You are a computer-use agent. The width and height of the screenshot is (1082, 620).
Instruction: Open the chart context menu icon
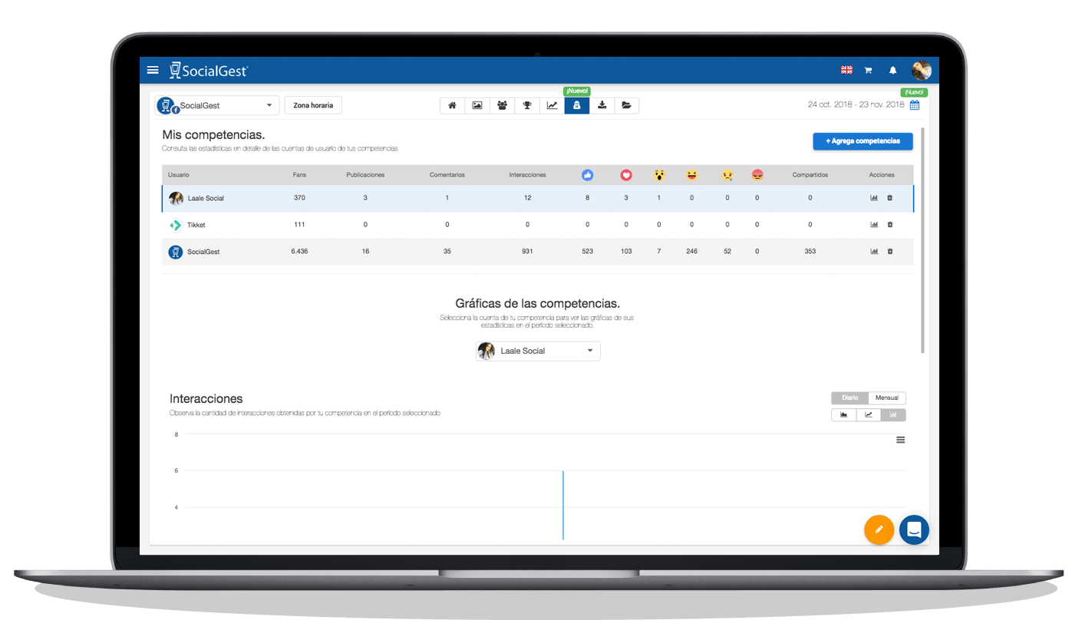tap(901, 440)
